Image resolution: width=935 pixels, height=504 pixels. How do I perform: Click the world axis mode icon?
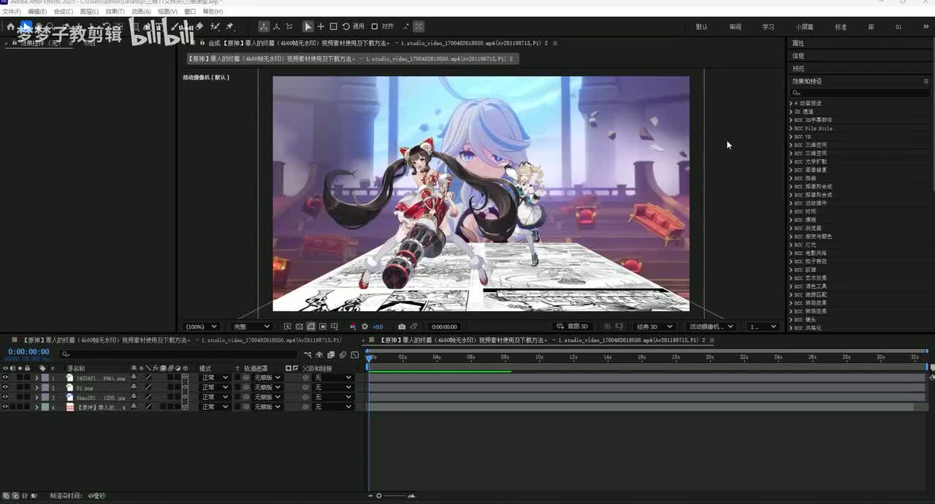277,26
